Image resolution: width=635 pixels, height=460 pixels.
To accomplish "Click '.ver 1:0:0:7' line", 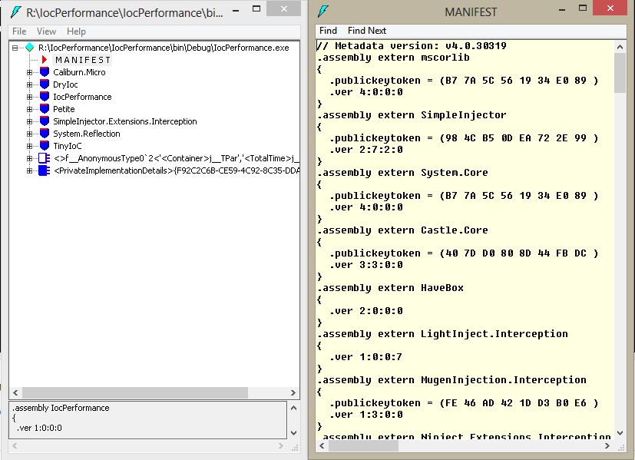I will click(x=366, y=357).
